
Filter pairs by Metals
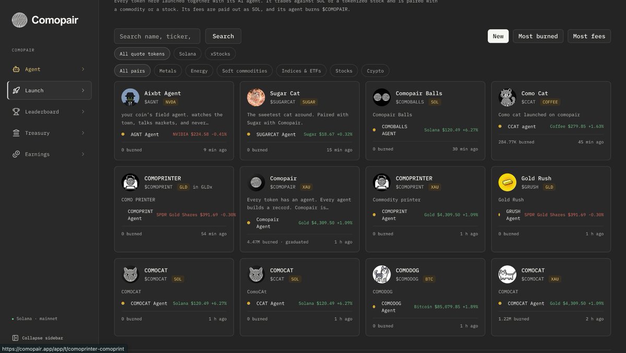tap(168, 71)
